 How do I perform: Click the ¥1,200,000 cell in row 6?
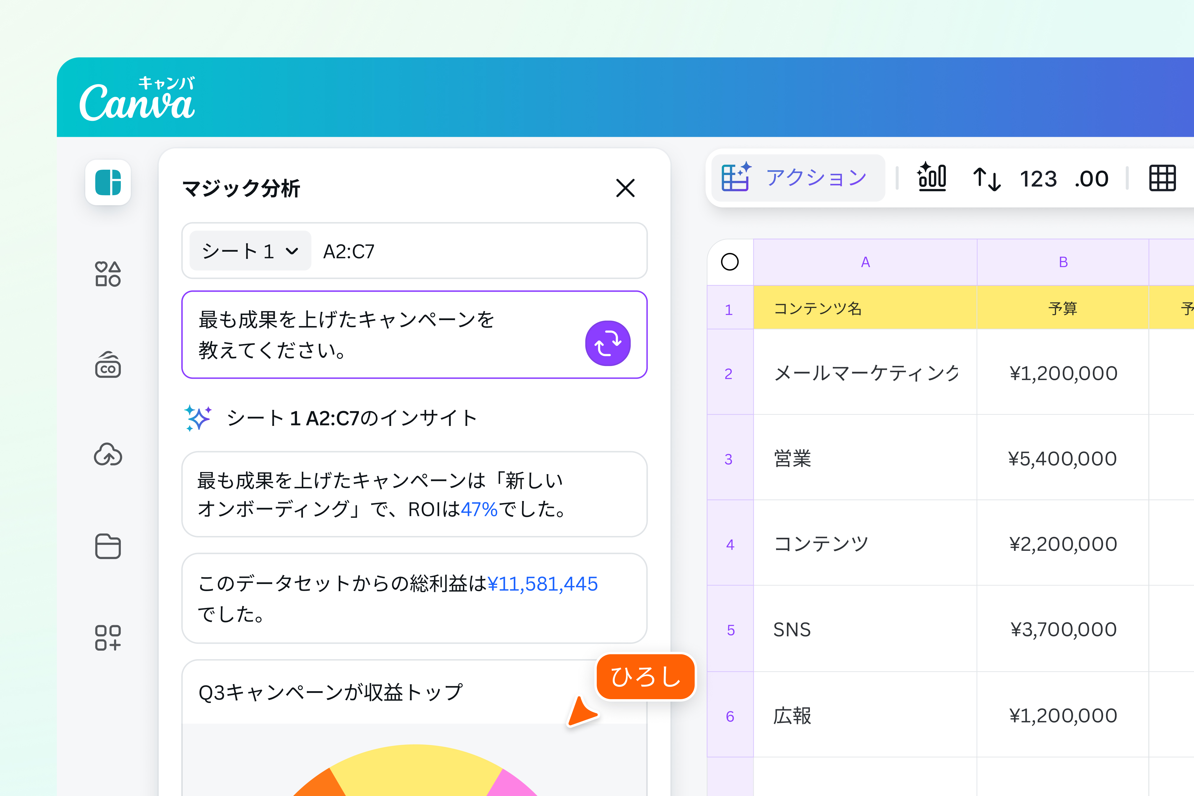click(1063, 714)
